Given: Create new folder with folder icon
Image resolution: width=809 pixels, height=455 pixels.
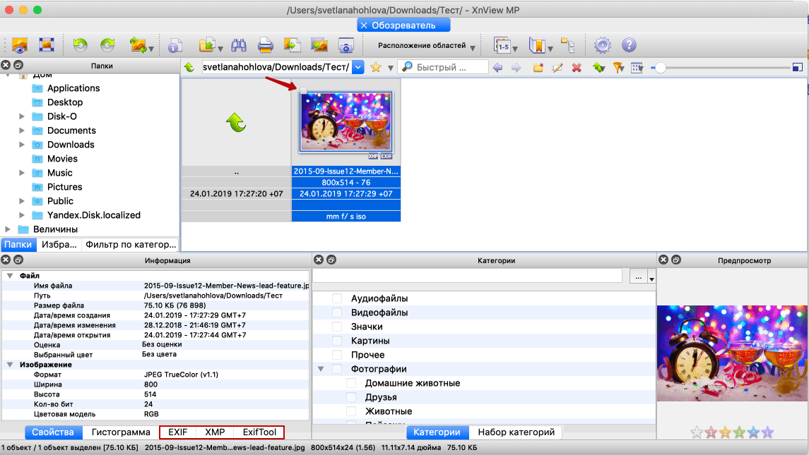Looking at the screenshot, I should pyautogui.click(x=538, y=68).
